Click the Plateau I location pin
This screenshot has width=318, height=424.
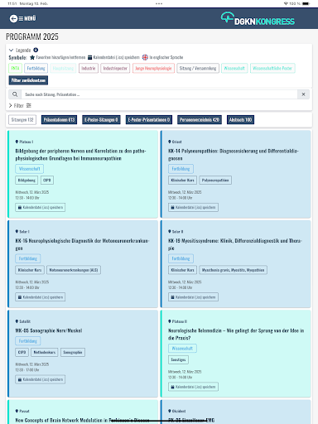click(17, 142)
